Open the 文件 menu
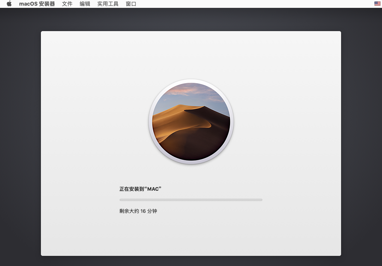The height and width of the screenshot is (266, 382). tap(67, 4)
